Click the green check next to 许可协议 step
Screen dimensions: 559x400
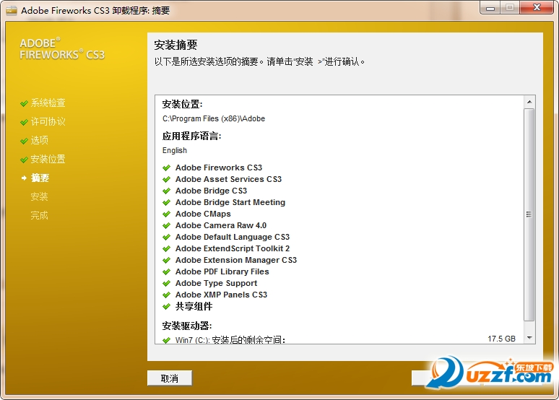(x=25, y=122)
